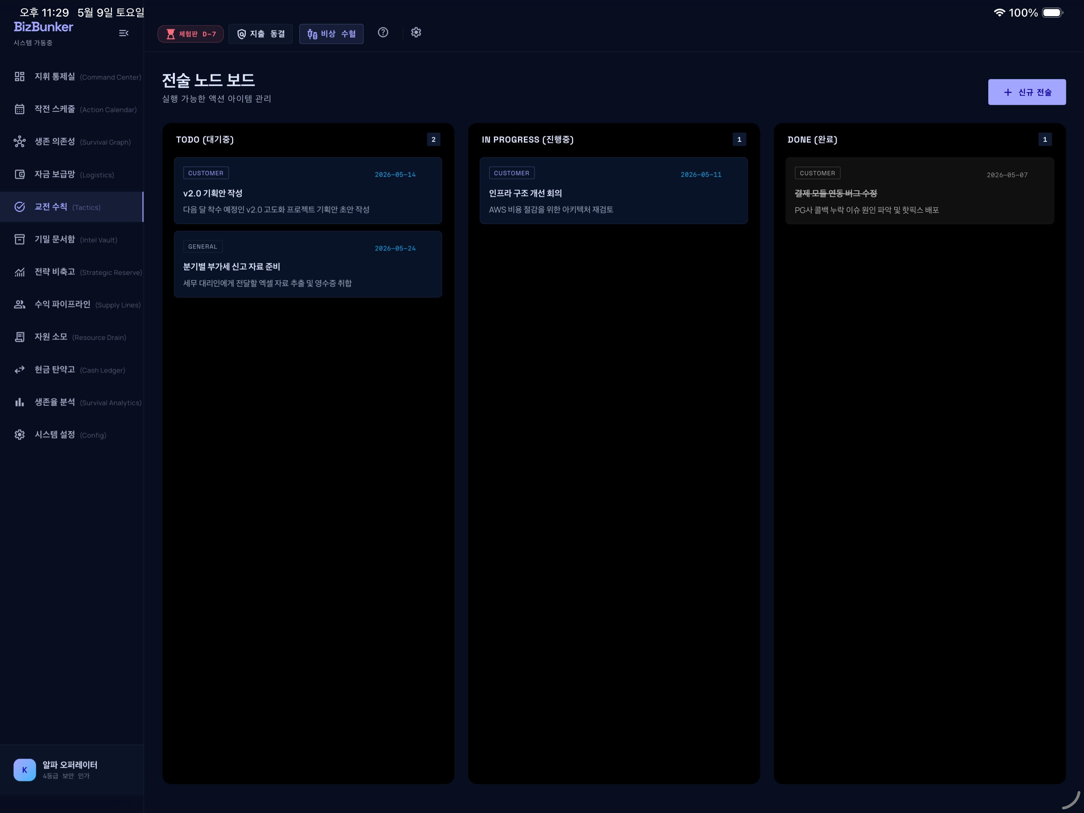Click the date 2026-05-07
The height and width of the screenshot is (813, 1084).
tap(1007, 175)
